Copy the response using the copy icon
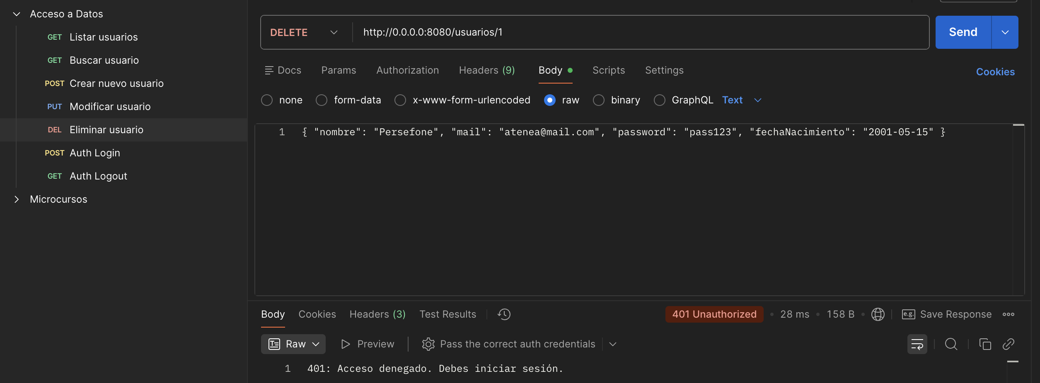The width and height of the screenshot is (1040, 383). click(985, 344)
